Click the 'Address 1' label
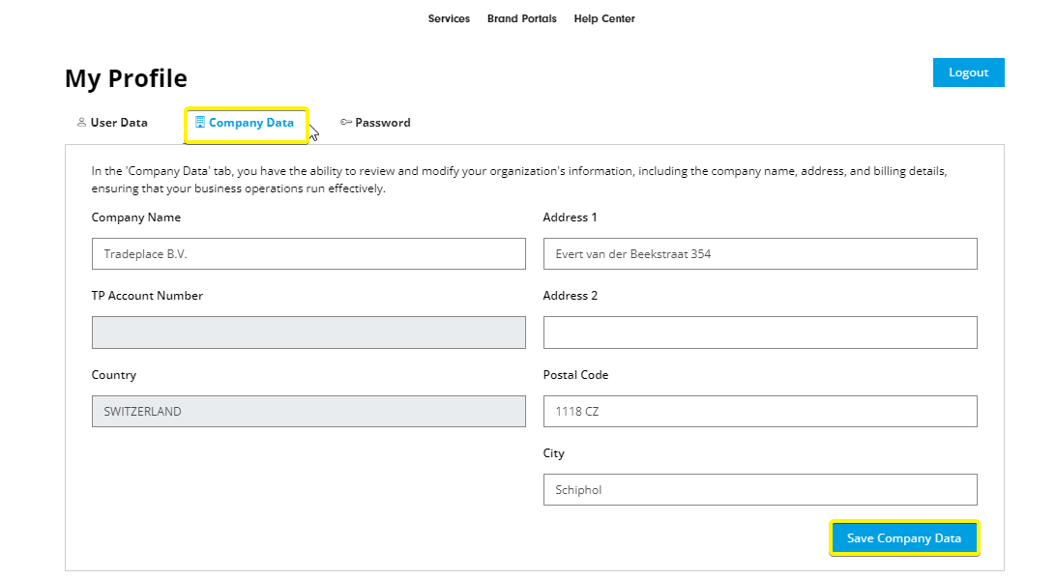The height and width of the screenshot is (580, 1056). tap(570, 217)
